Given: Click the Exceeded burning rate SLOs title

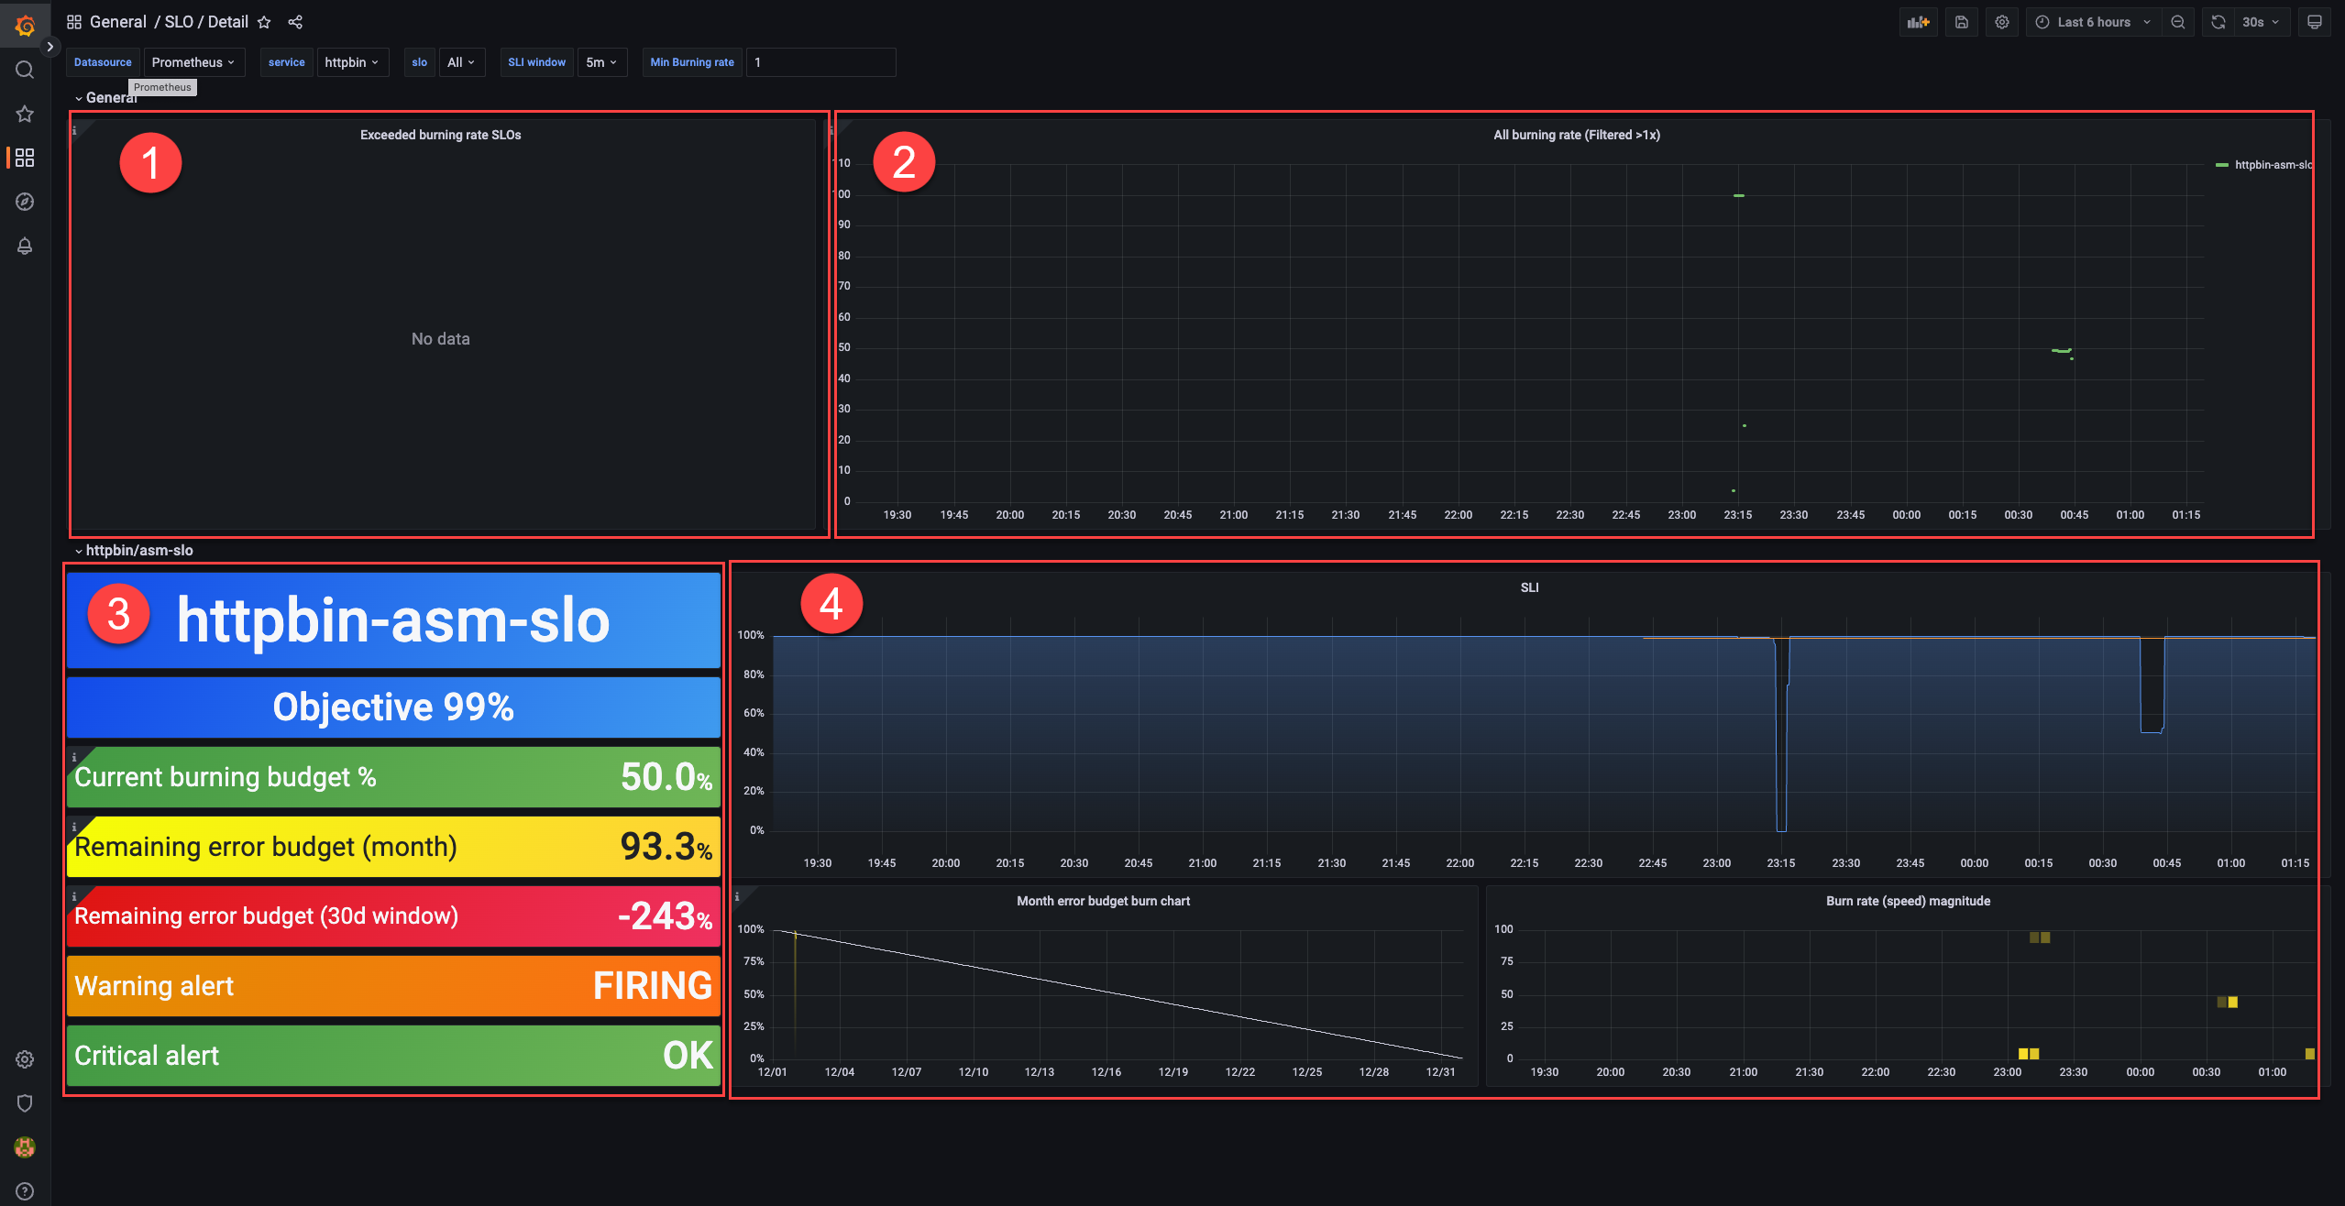Looking at the screenshot, I should pyautogui.click(x=440, y=135).
